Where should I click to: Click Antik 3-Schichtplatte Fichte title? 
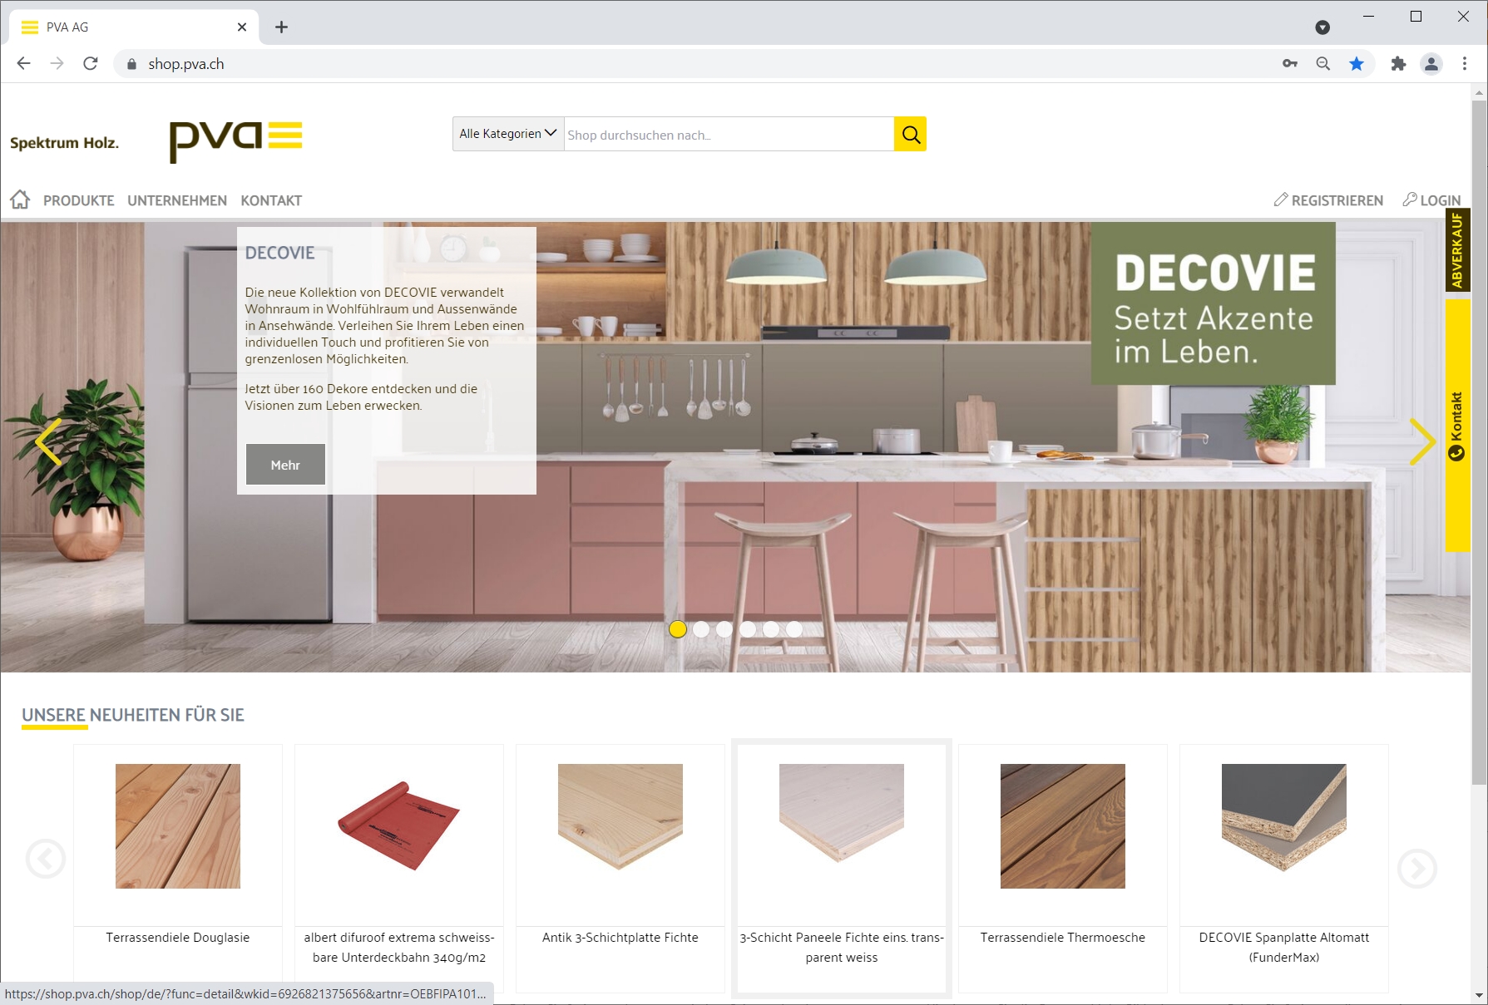620,938
